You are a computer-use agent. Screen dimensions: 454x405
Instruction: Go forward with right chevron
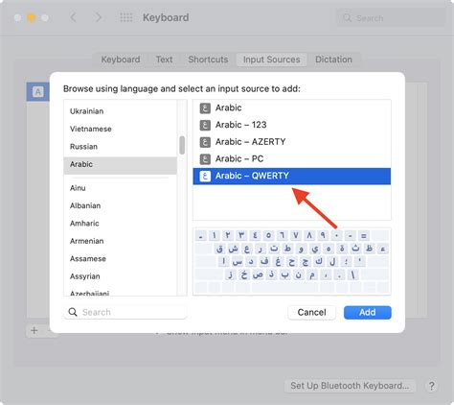(99, 17)
